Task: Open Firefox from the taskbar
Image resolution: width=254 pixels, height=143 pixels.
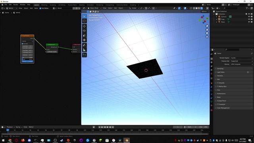Action: point(23,140)
